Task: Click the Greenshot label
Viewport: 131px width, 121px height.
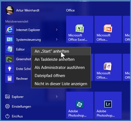Action: click(x=24, y=59)
